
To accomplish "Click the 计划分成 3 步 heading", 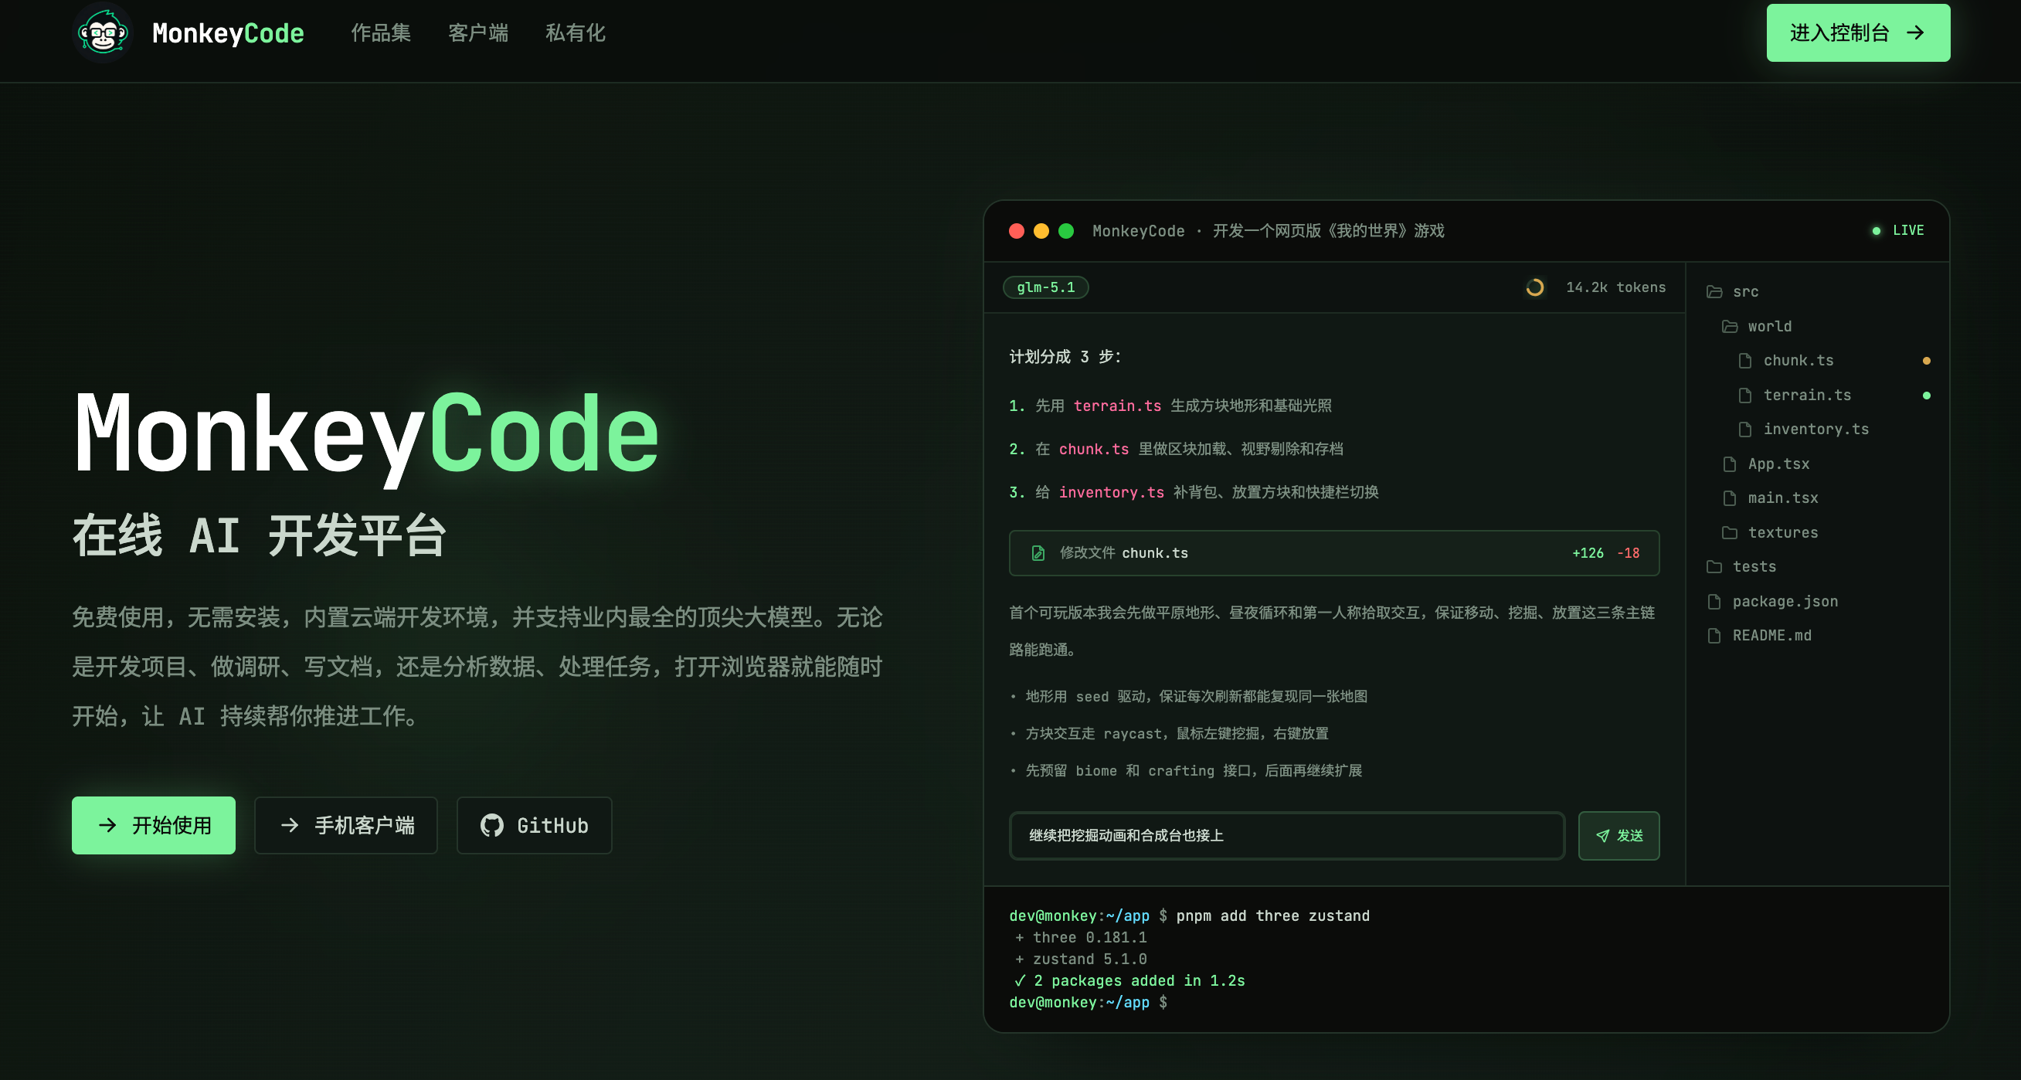I will coord(1065,357).
